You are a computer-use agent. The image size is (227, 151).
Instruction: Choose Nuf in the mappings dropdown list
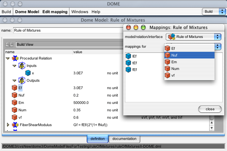(189, 55)
